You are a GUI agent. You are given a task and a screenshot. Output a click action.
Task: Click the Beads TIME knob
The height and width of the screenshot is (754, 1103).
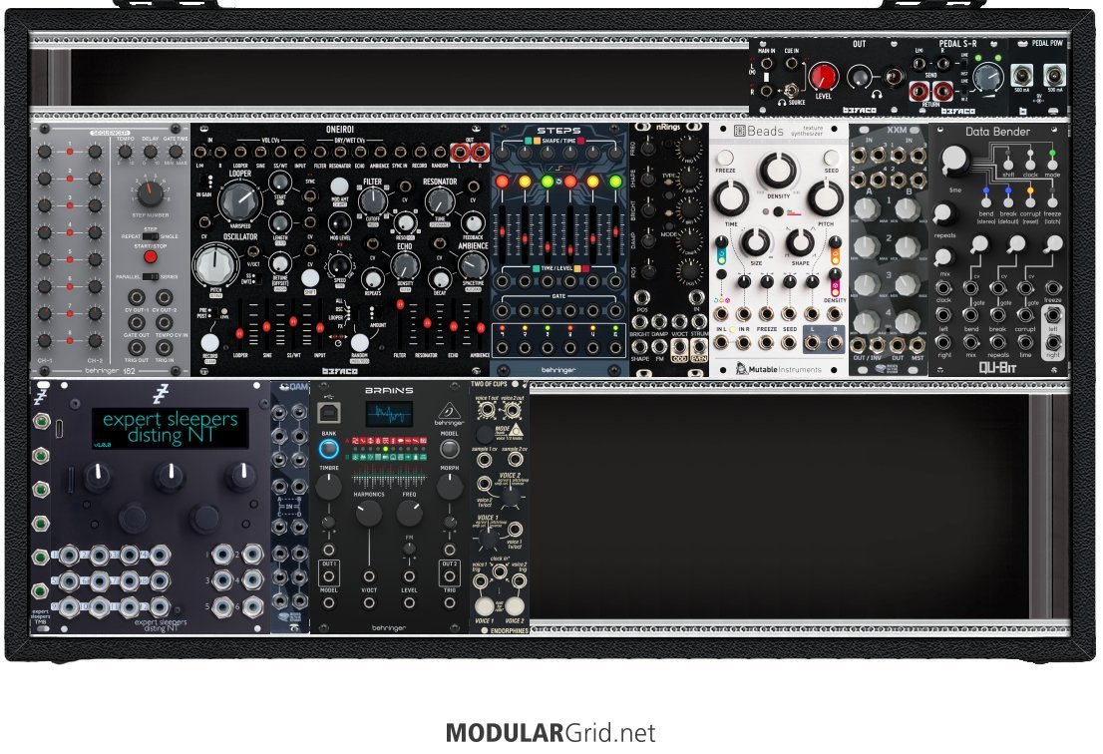pos(732,198)
